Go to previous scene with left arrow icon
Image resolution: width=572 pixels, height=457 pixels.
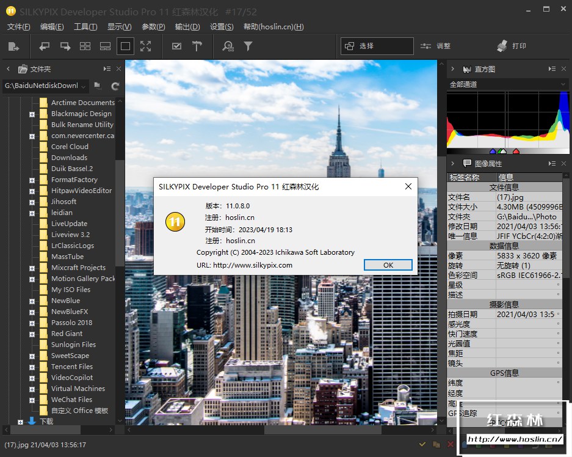tap(45, 46)
